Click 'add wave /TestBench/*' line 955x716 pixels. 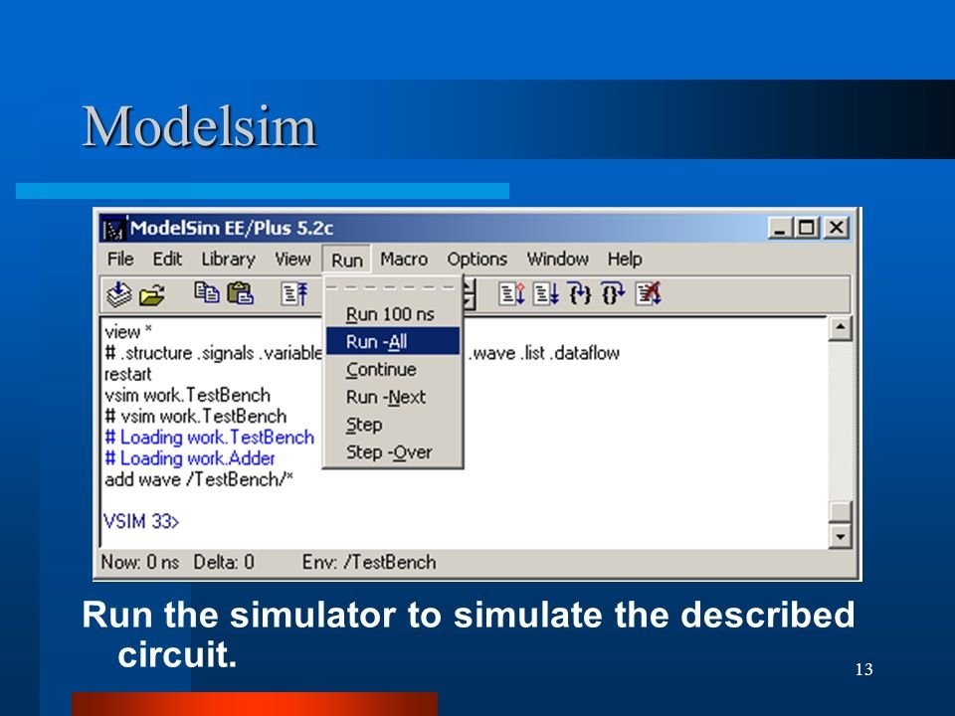(199, 479)
